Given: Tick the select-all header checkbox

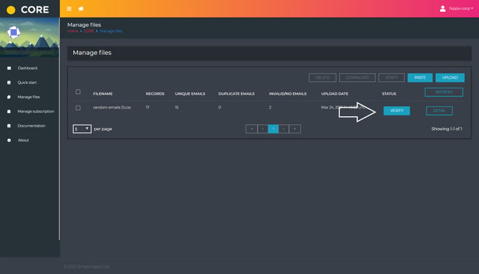Looking at the screenshot, I should point(78,92).
